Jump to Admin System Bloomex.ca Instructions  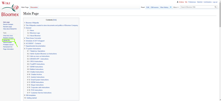coord(43,54)
